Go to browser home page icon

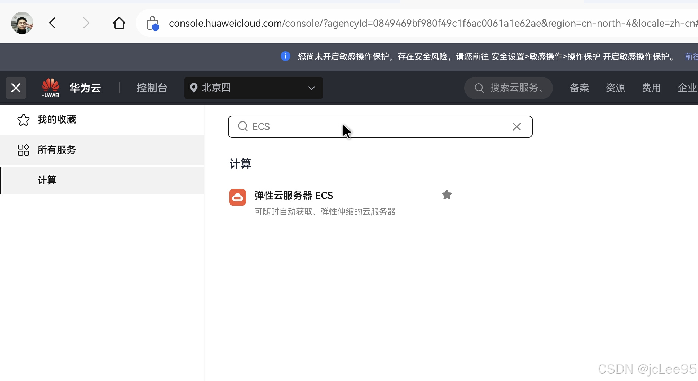pyautogui.click(x=119, y=23)
